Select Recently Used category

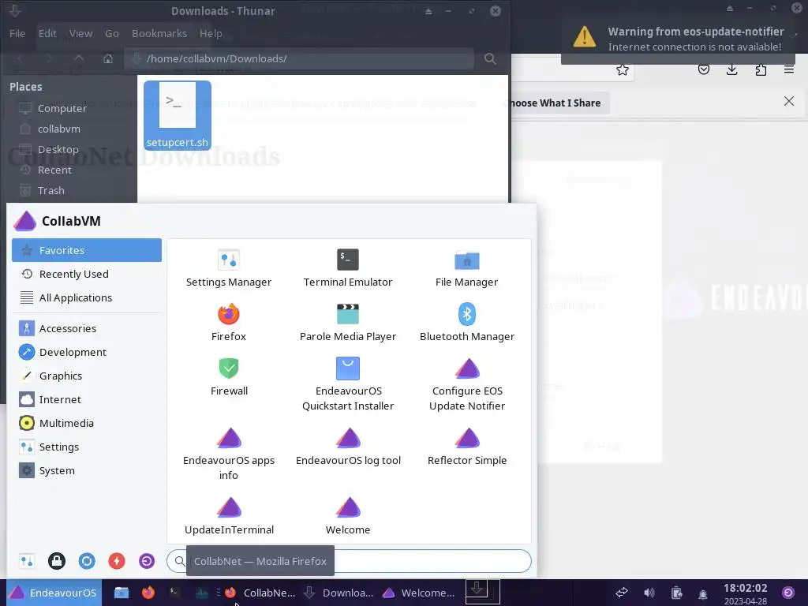point(87,274)
